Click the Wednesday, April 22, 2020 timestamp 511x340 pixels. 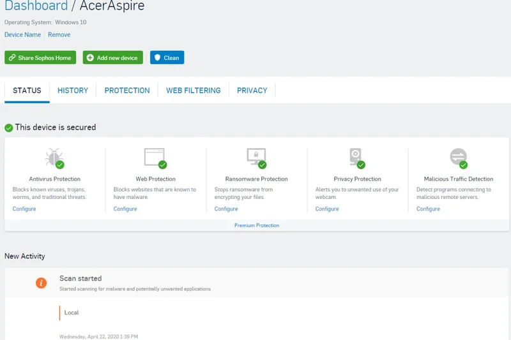click(x=98, y=337)
